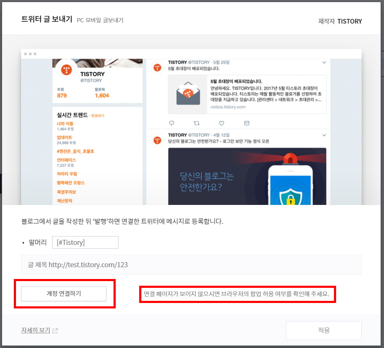Click the 팔로워 count 1,604
The width and height of the screenshot is (384, 348).
102,96
